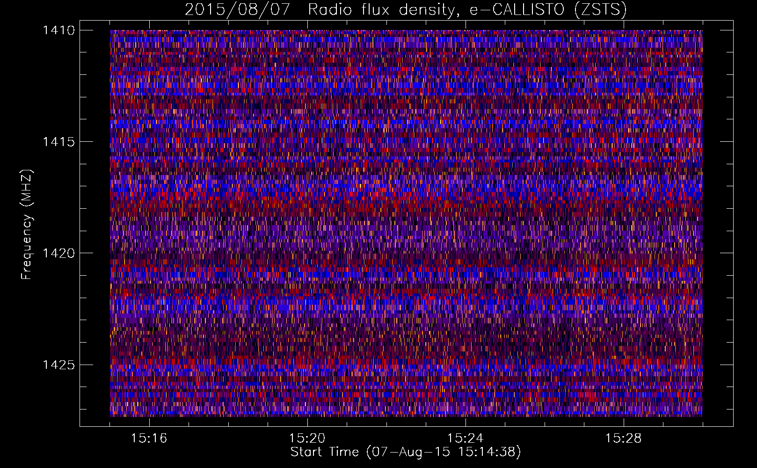Select the 1425 frequency axis label
Screen dimensions: 757x468
coord(58,365)
